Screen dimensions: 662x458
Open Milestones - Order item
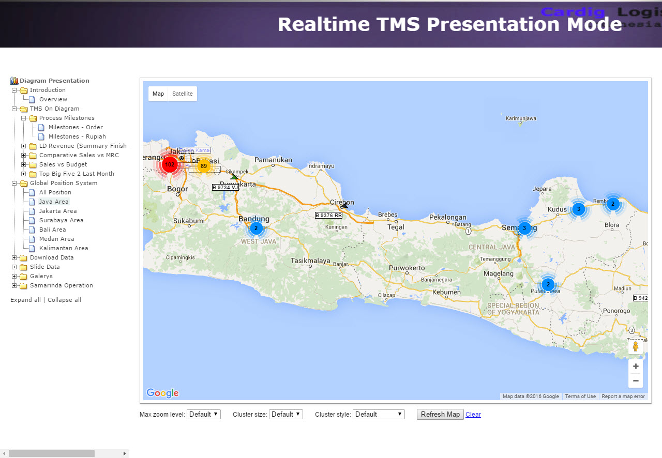tap(76, 127)
